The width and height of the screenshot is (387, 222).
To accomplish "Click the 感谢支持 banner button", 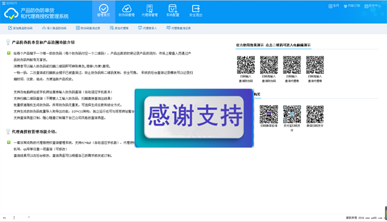I will click(x=194, y=117).
